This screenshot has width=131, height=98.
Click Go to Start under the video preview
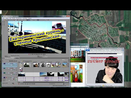point(40,54)
